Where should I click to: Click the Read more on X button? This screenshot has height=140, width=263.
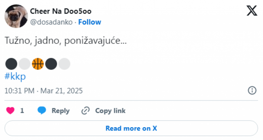(x=131, y=128)
